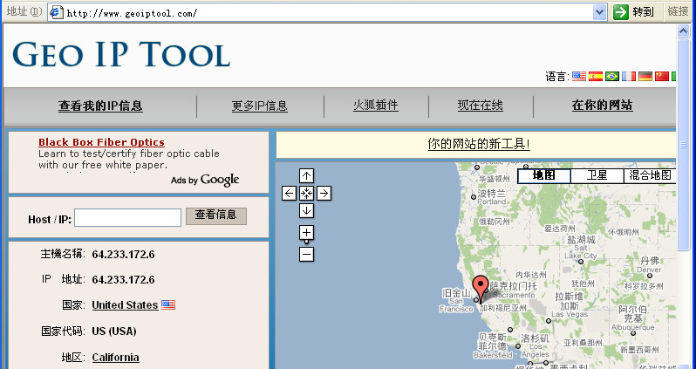Screen dimensions: 696x369
Task: Click the vertical scrollbar thumb
Action: click(683, 144)
